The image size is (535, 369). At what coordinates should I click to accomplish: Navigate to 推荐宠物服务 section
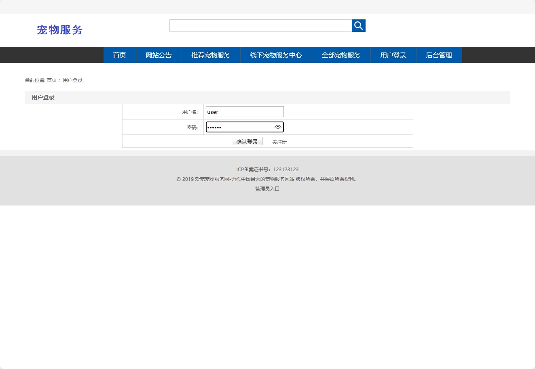211,55
